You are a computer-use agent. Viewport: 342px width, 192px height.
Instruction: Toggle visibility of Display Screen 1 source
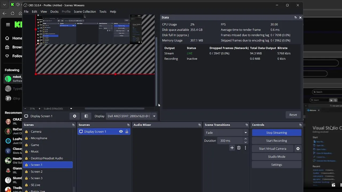(121, 131)
